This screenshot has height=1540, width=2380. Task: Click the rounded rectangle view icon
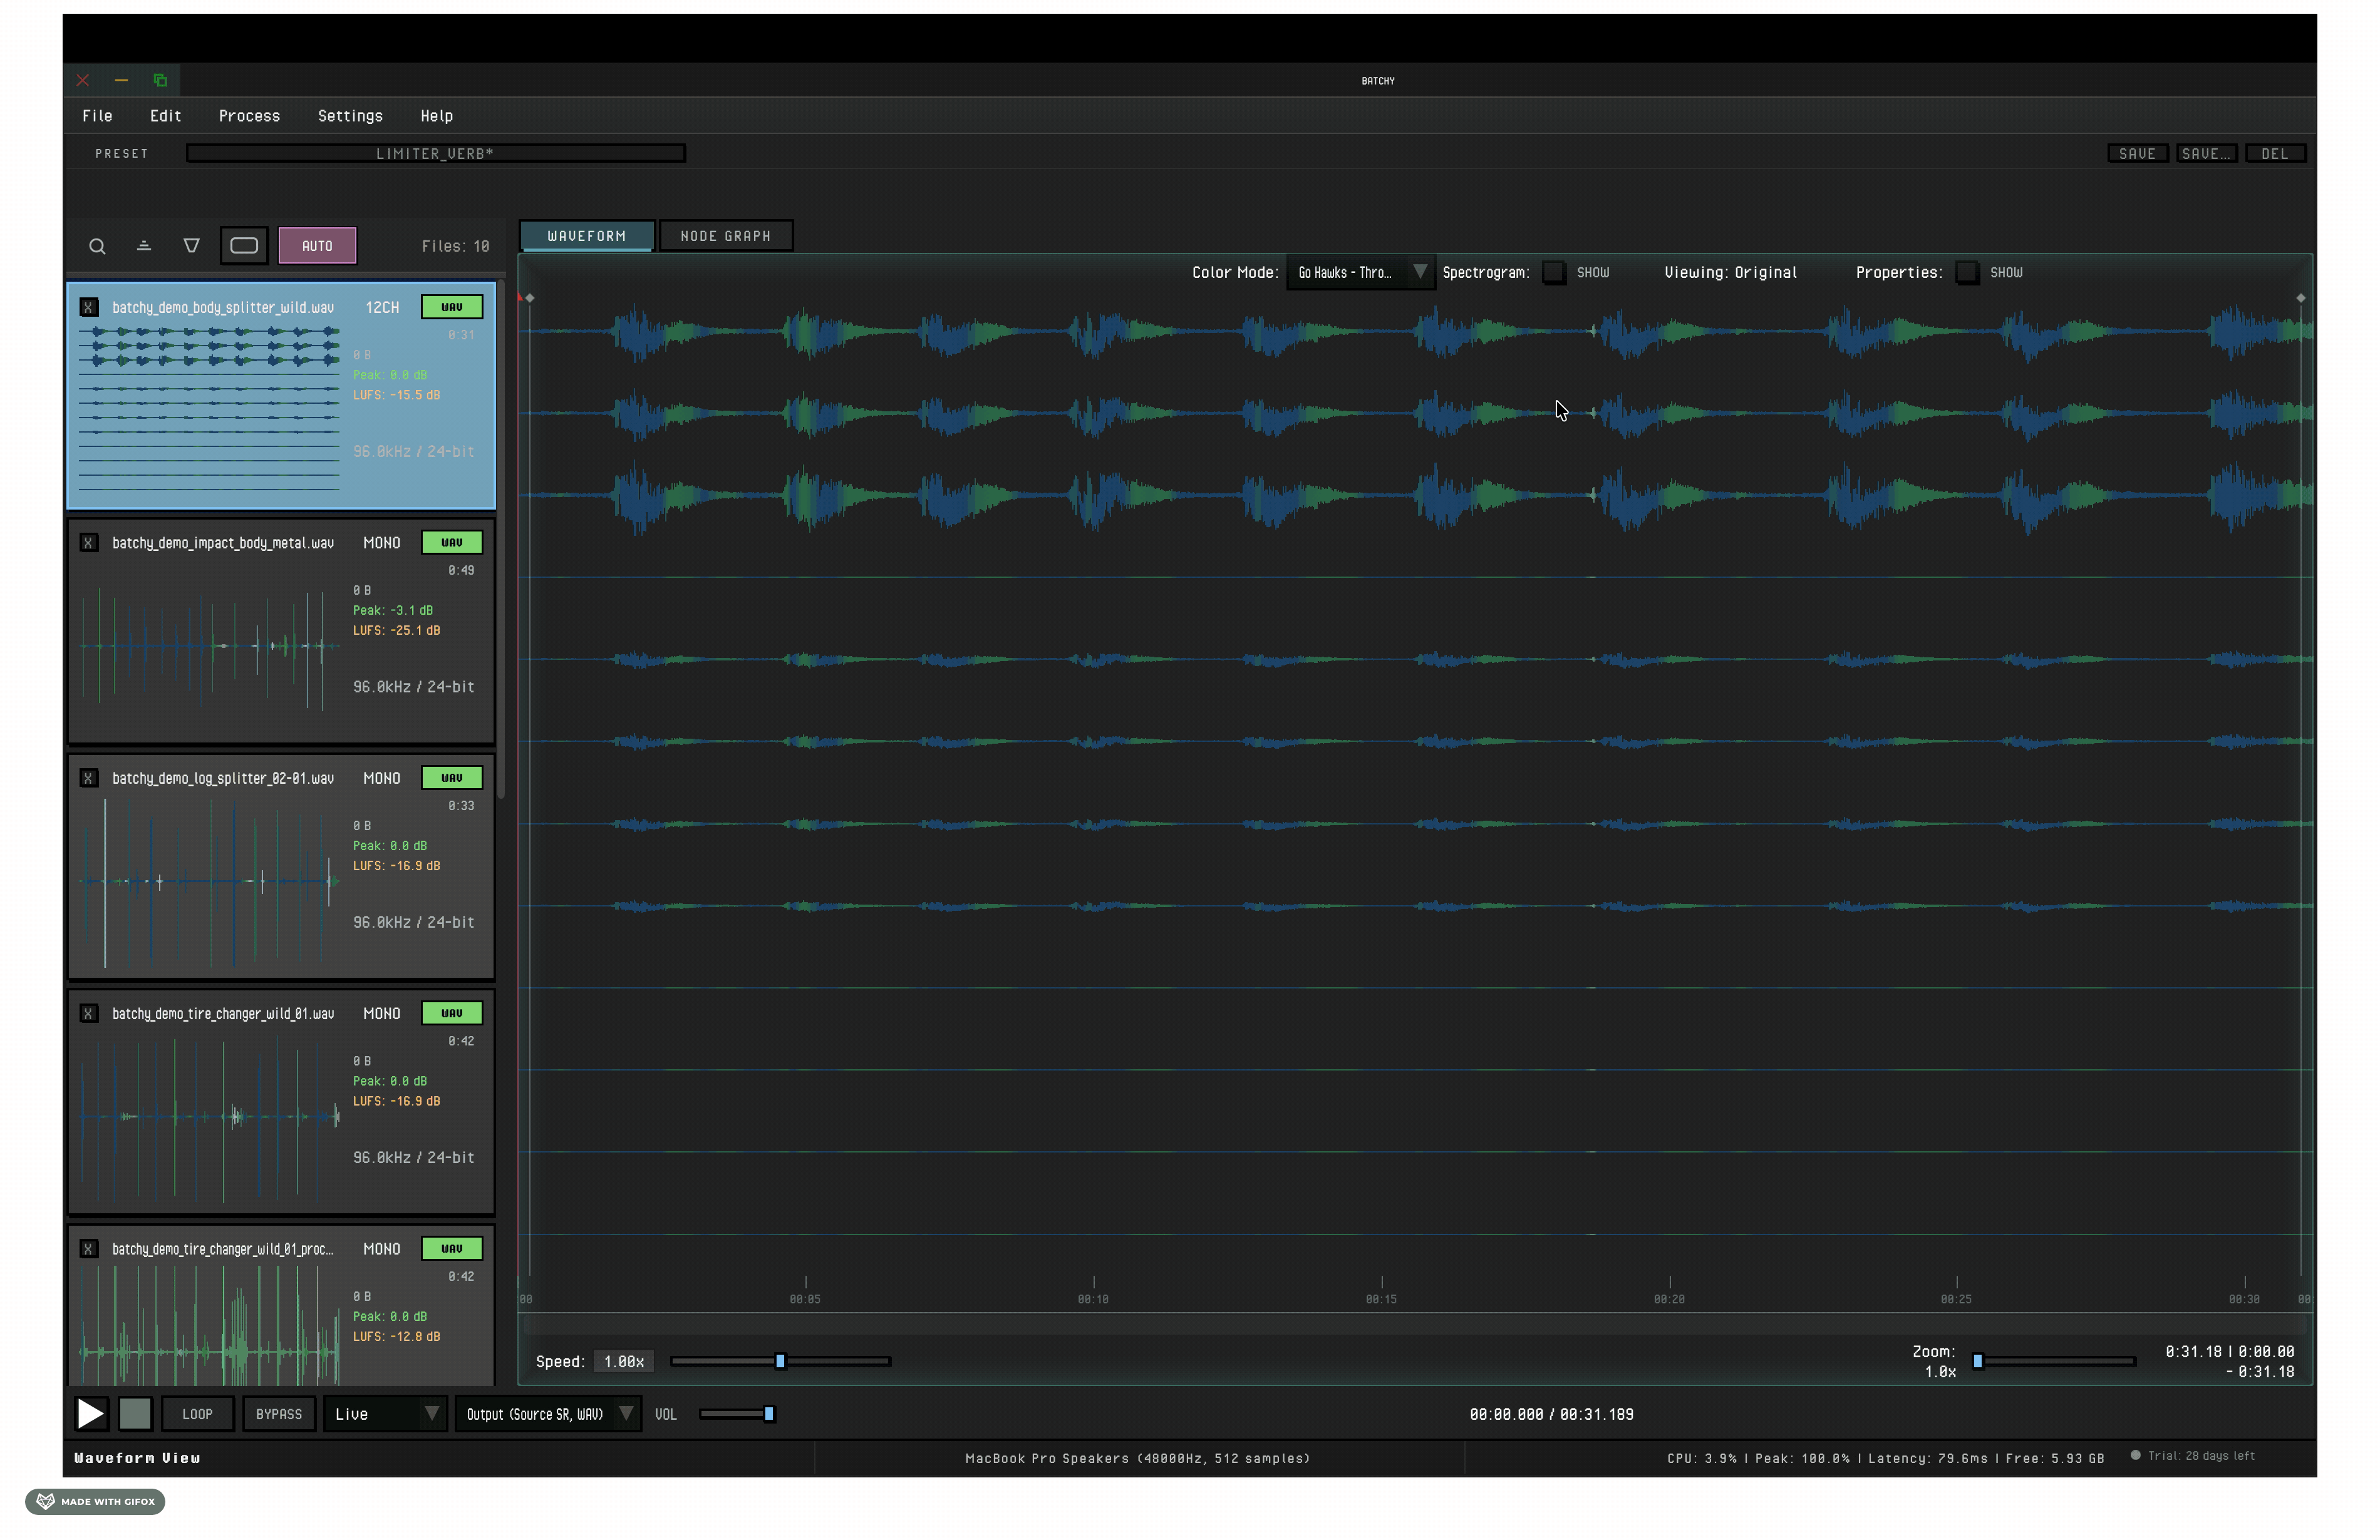tap(244, 246)
